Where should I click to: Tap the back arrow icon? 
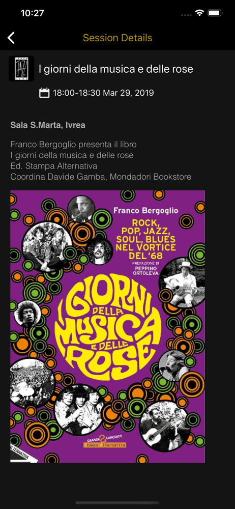11,38
